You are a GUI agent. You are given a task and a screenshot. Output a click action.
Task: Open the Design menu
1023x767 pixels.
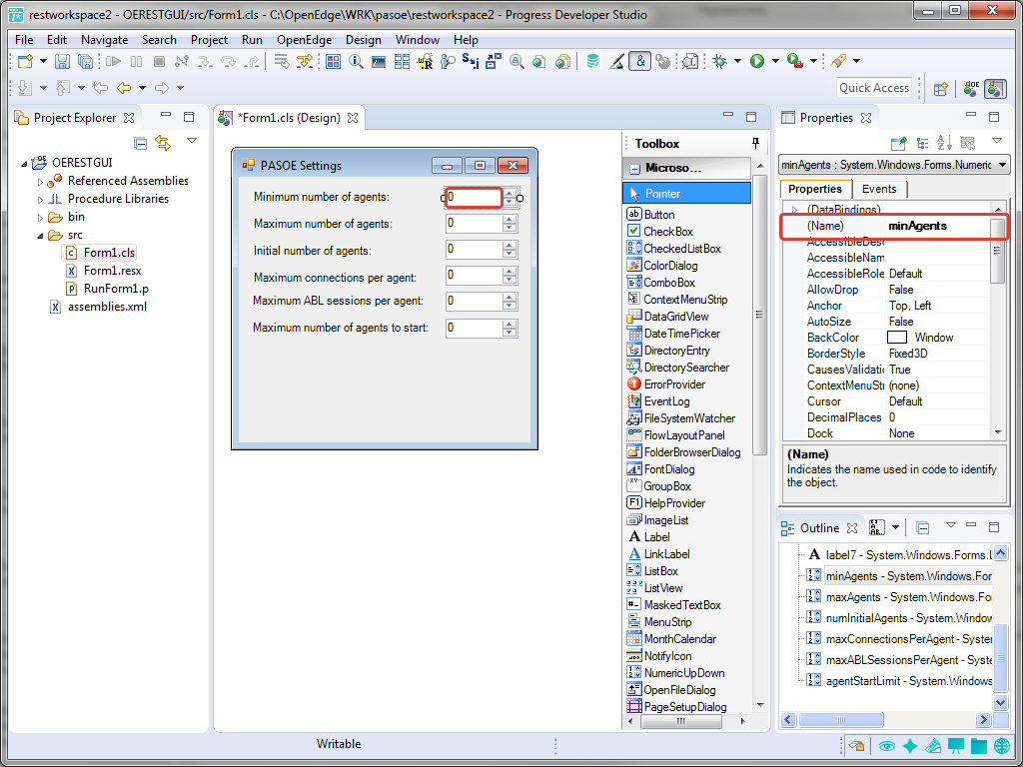(364, 40)
